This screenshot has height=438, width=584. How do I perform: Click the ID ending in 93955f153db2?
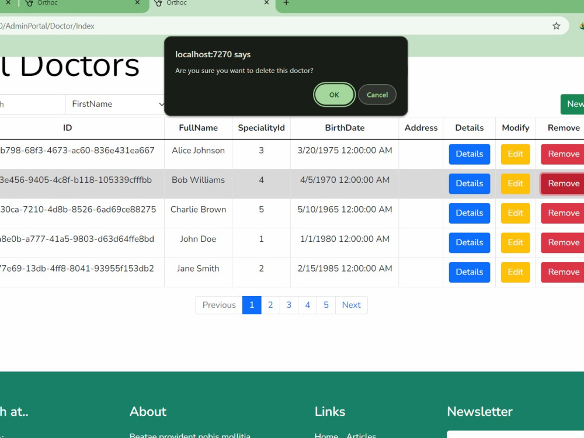click(x=77, y=269)
